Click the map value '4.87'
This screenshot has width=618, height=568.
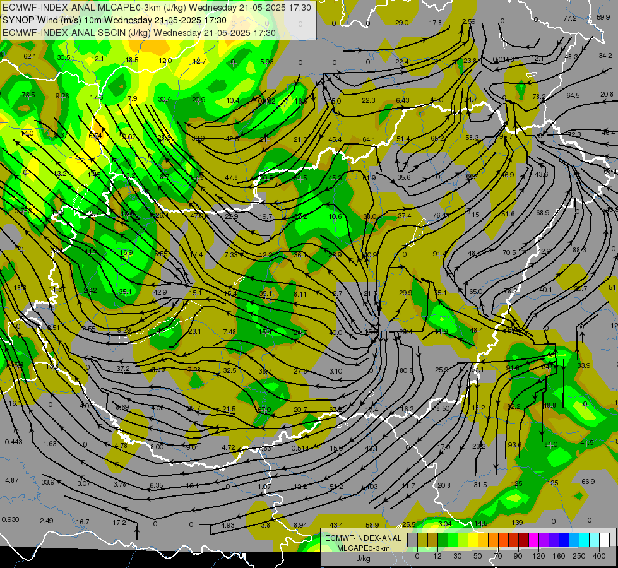pos(12,480)
